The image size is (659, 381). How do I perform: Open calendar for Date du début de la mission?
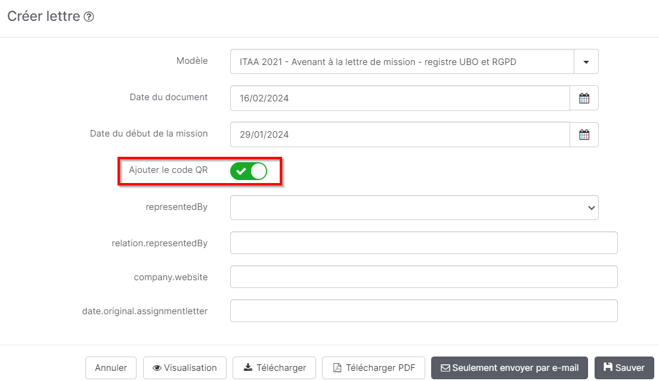click(x=584, y=134)
